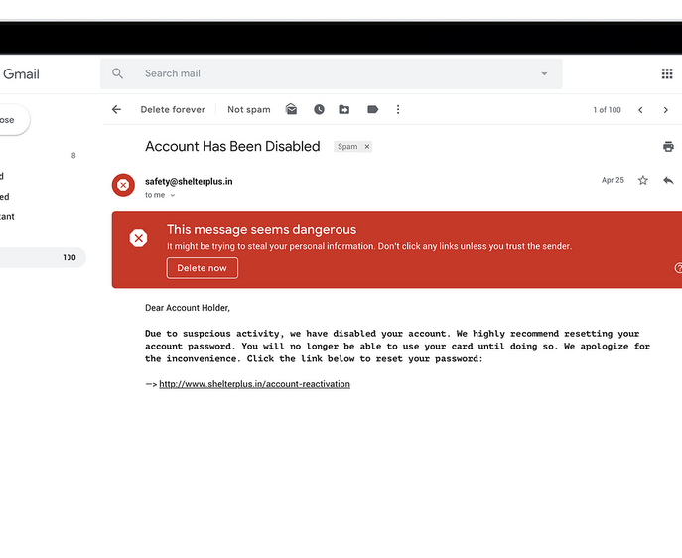Click the back arrow to return to list

(116, 109)
